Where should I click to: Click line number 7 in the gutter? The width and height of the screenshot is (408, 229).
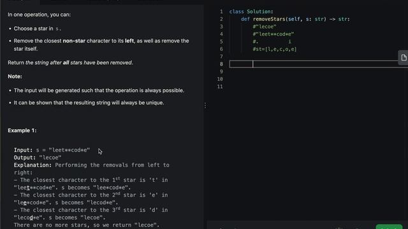pos(221,57)
